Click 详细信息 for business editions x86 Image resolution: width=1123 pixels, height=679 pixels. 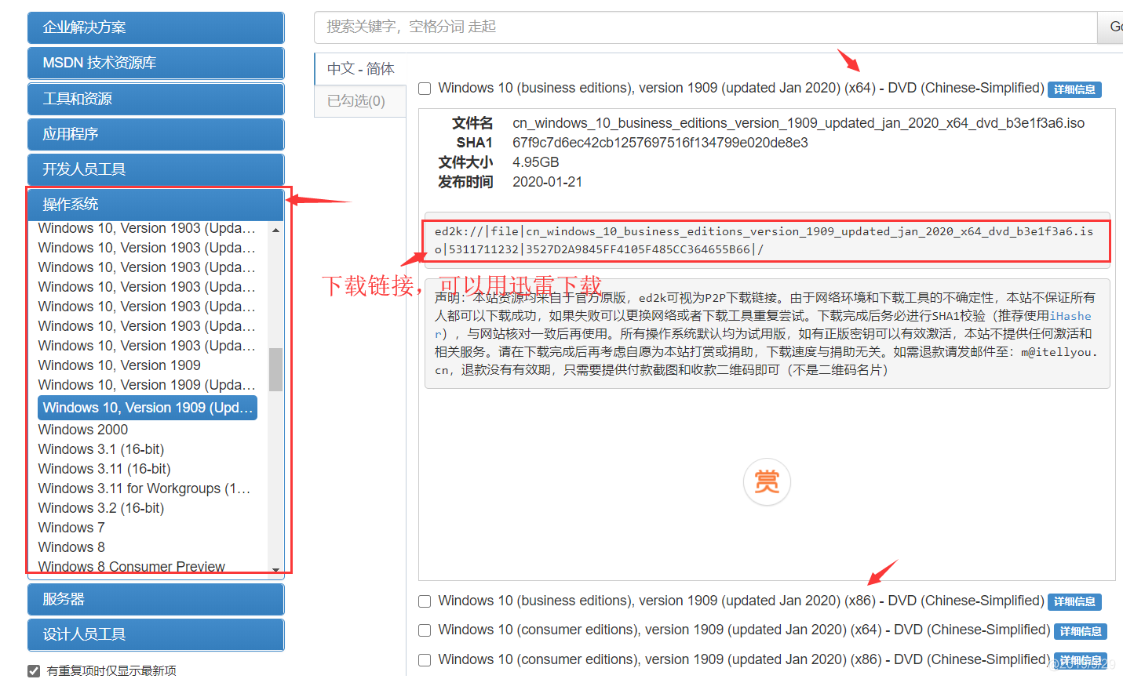pyautogui.click(x=1074, y=601)
